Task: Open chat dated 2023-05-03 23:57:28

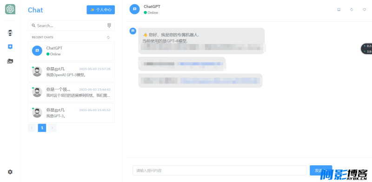Action: click(x=71, y=72)
